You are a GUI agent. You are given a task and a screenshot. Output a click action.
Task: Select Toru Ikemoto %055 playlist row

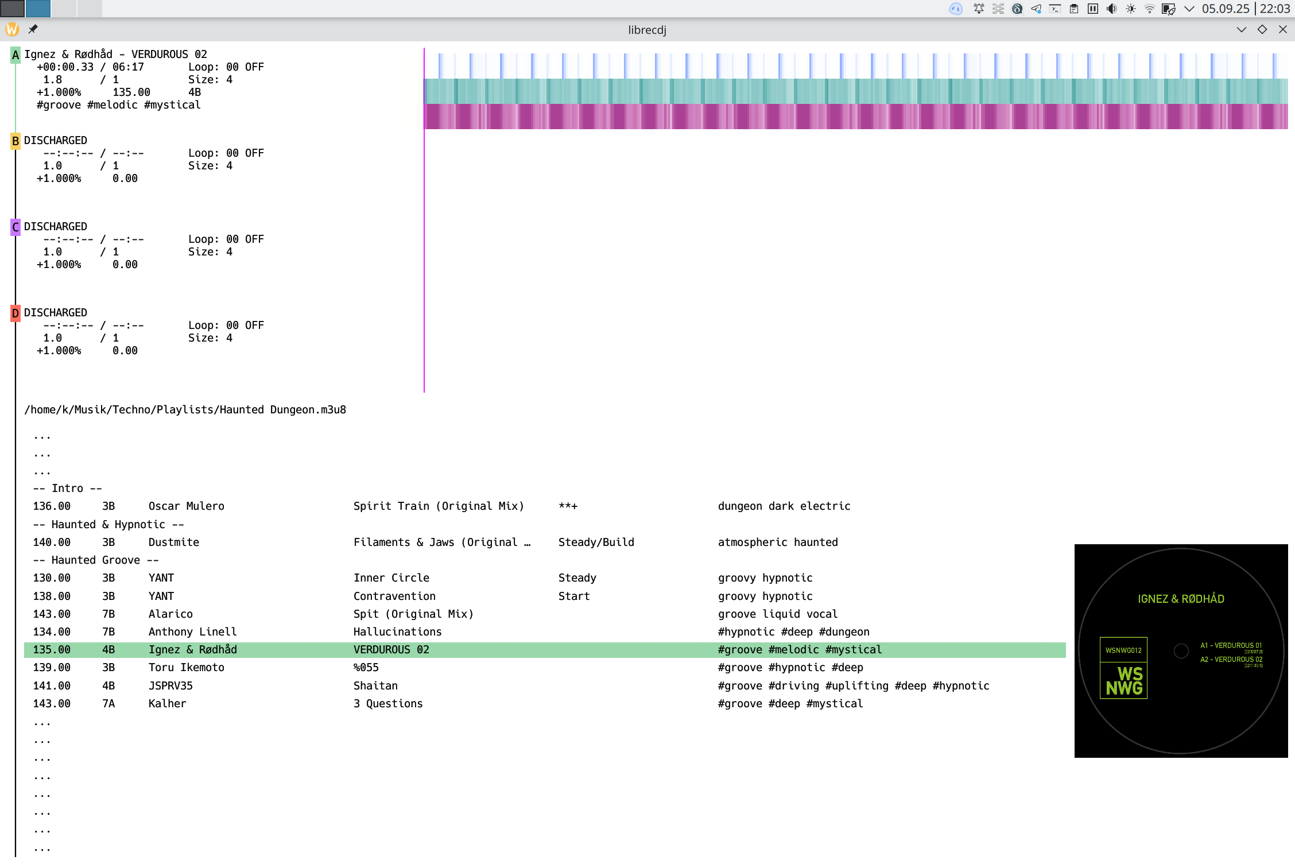[x=545, y=668]
